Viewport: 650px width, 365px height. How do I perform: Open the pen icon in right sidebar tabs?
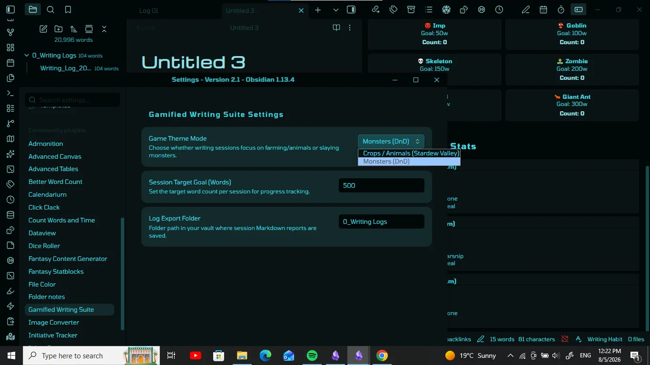(526, 10)
